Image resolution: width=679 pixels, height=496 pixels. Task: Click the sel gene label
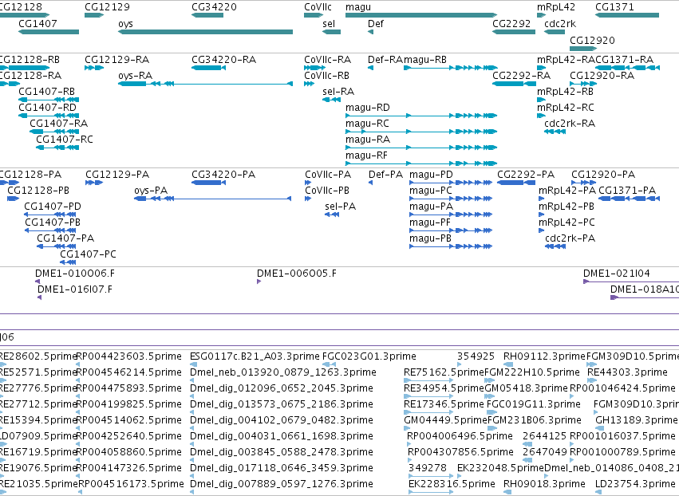329,23
